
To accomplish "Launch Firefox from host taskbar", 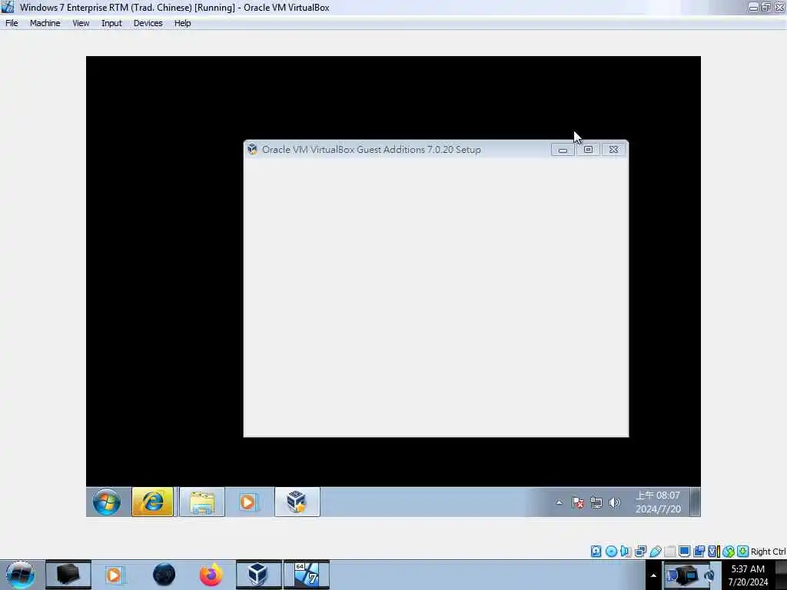I will click(211, 575).
